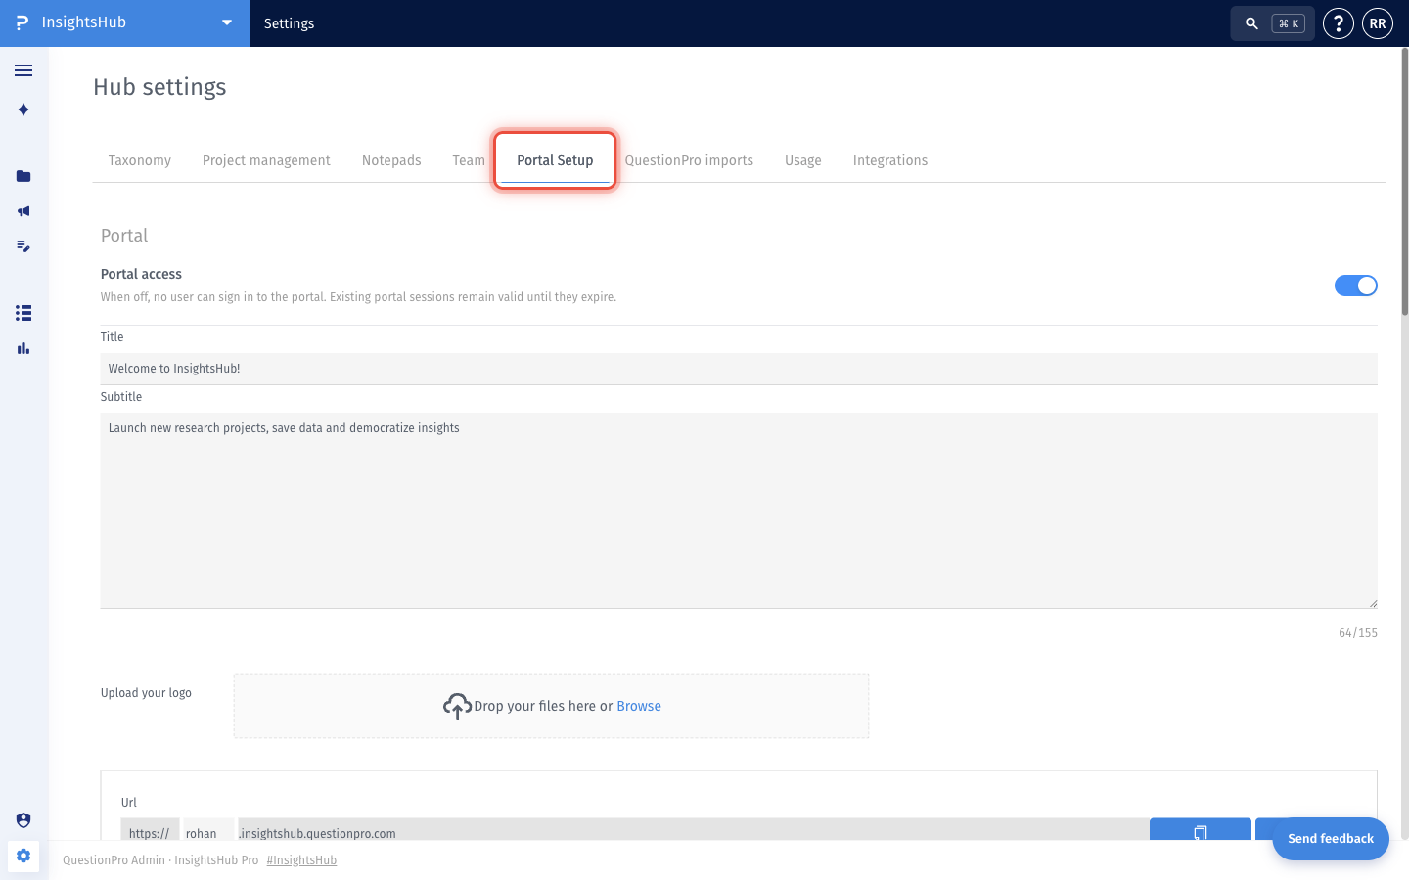1409x880 pixels.
Task: Switch to the Team tab
Action: pyautogui.click(x=469, y=160)
